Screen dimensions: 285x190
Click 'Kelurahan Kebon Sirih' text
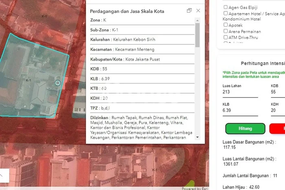pyautogui.click(x=134, y=39)
